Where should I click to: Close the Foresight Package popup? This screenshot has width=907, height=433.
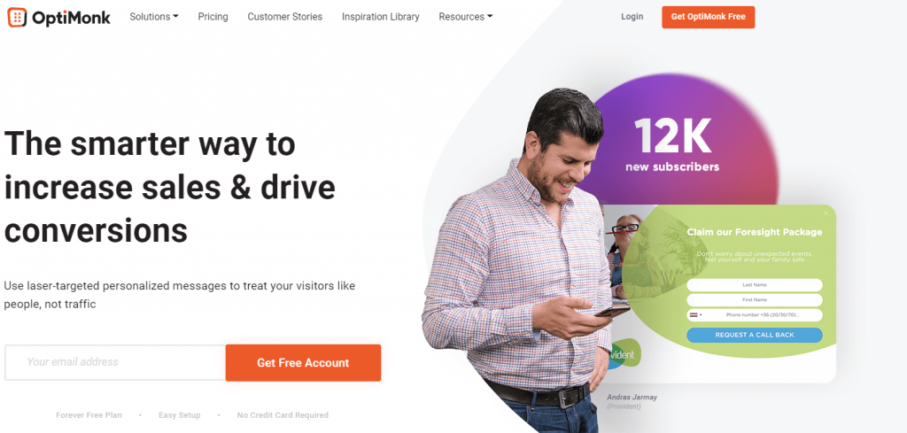826,213
